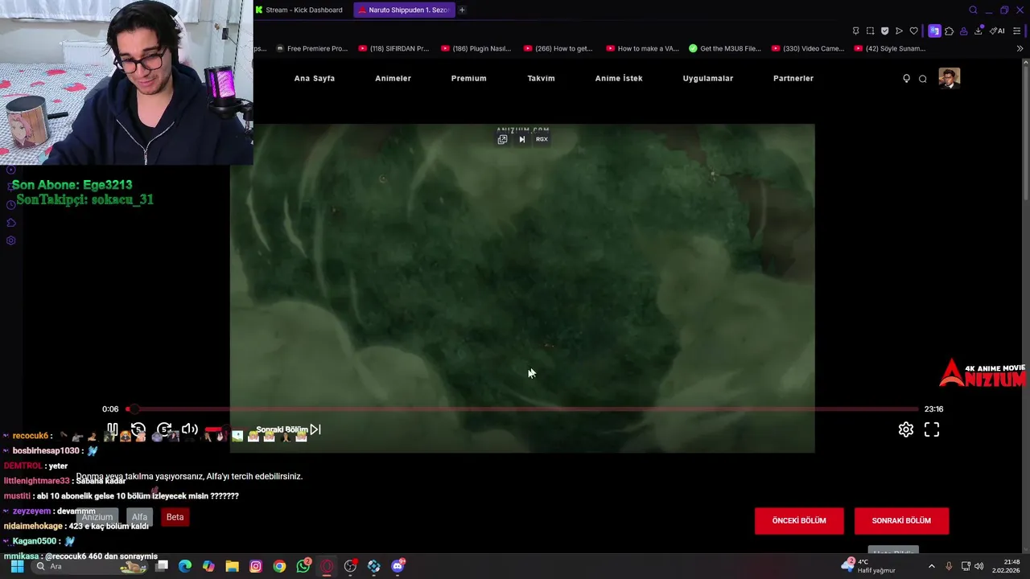1030x579 pixels.
Task: Open the Premium page
Action: (468, 78)
